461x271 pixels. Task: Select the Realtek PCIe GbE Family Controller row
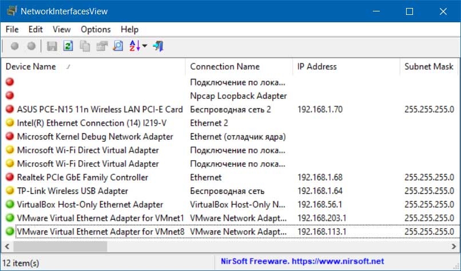click(230, 177)
